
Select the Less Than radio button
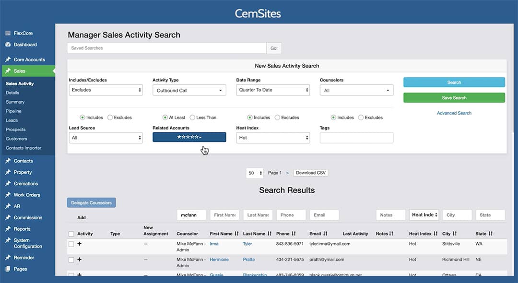tap(192, 118)
